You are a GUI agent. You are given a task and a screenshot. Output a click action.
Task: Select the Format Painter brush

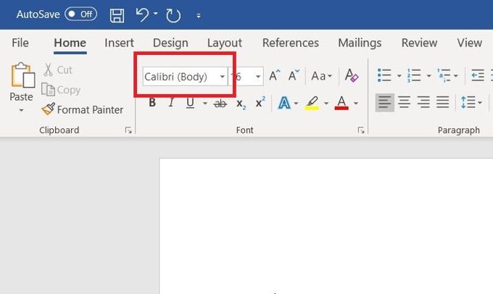pos(49,109)
